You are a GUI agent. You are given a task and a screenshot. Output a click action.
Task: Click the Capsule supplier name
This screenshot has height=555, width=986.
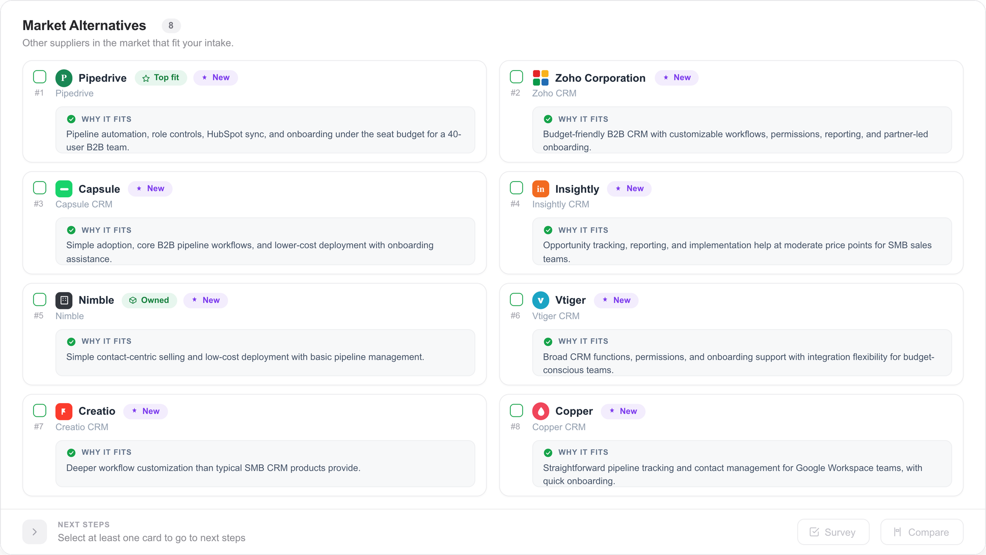pyautogui.click(x=99, y=189)
